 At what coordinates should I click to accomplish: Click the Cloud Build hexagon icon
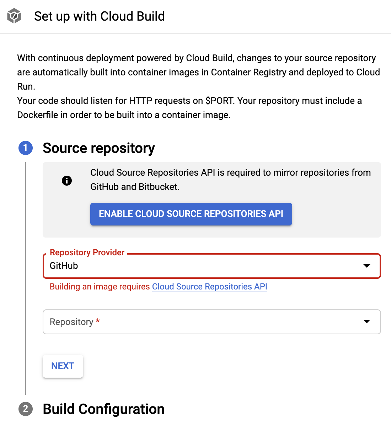tap(14, 16)
